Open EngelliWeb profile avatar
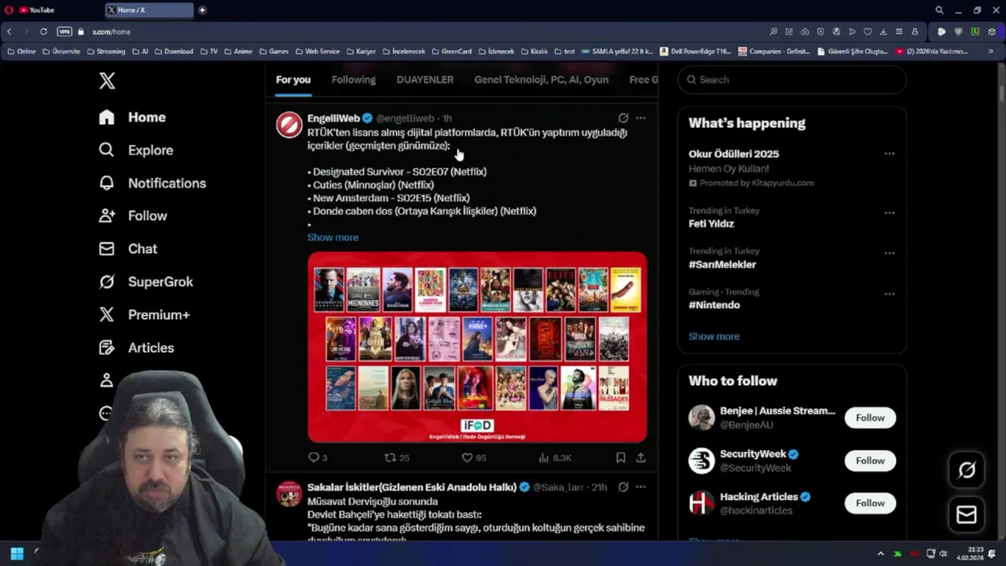 coord(289,124)
